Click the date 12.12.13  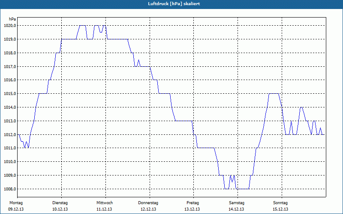pos(148,209)
